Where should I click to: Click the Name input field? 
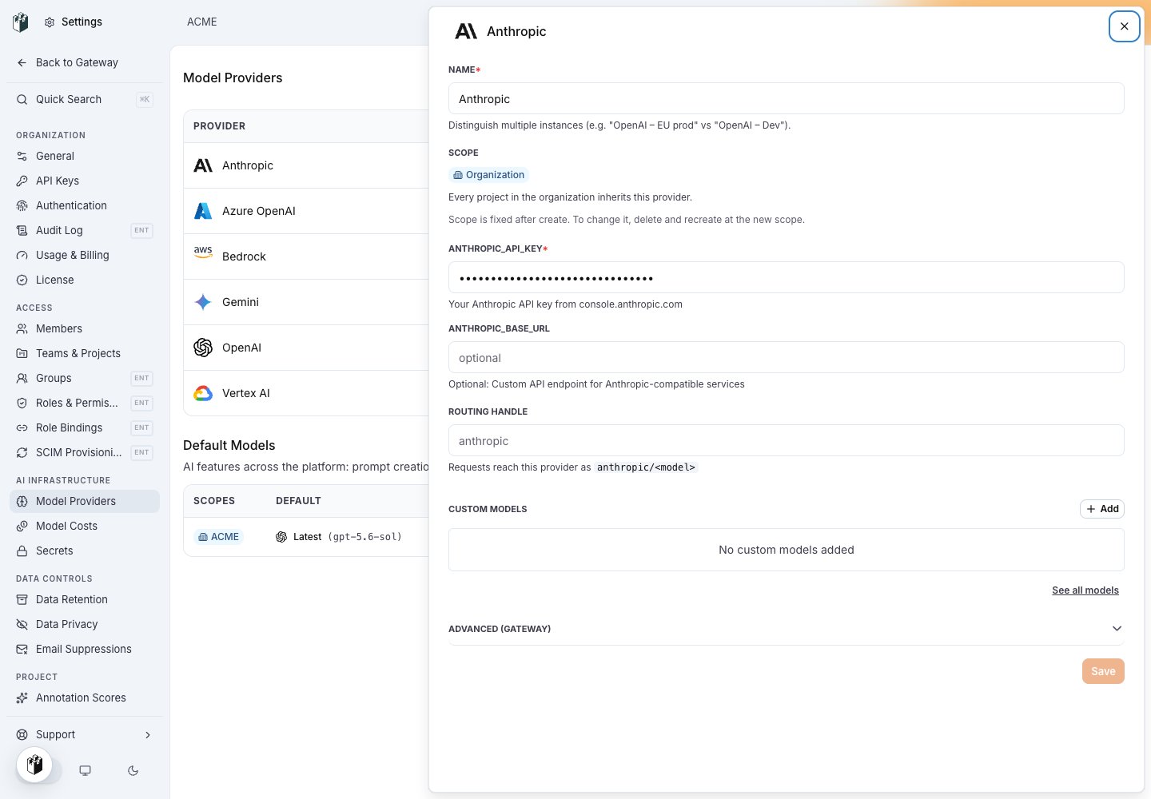pos(786,99)
